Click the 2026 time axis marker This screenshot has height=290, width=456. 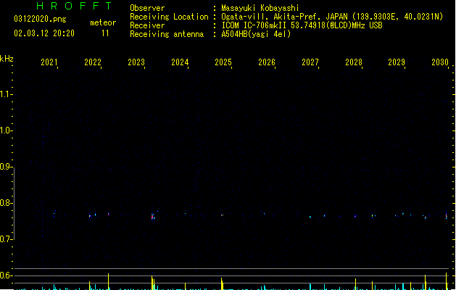coord(267,62)
